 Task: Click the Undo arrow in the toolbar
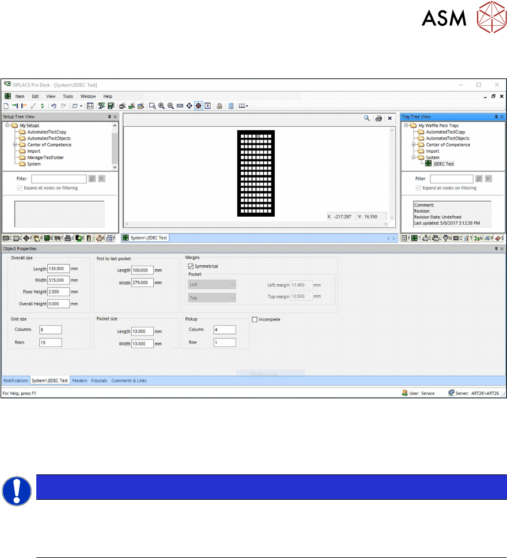(54, 106)
